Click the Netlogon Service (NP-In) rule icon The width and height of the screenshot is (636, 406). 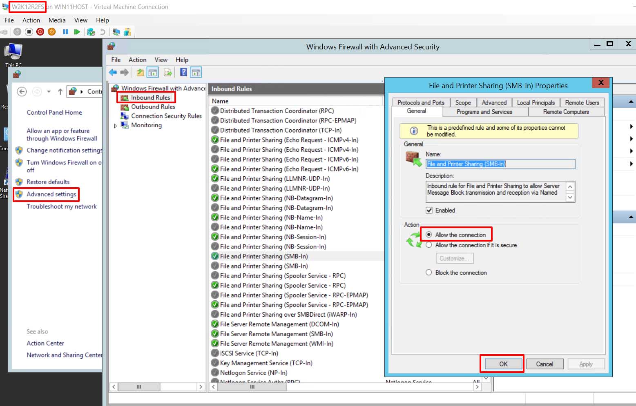215,373
